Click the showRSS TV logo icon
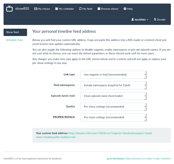 10,8
